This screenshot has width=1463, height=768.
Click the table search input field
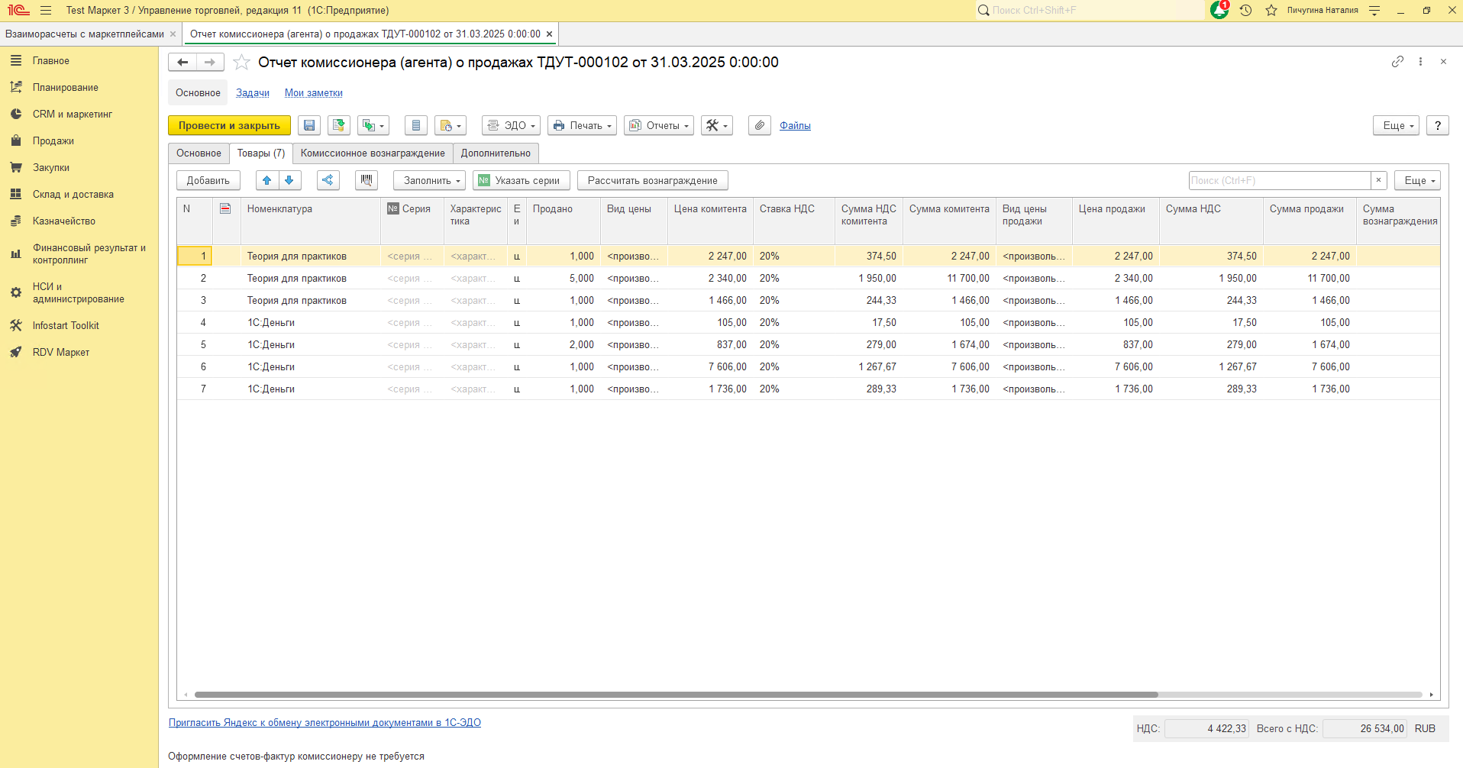(1279, 181)
